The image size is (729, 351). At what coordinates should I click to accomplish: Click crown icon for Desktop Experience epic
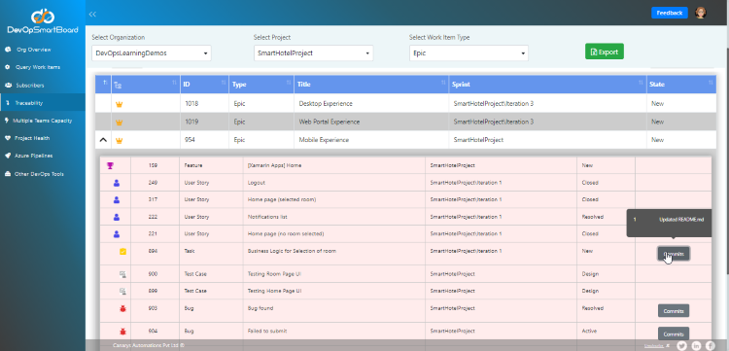pos(119,104)
